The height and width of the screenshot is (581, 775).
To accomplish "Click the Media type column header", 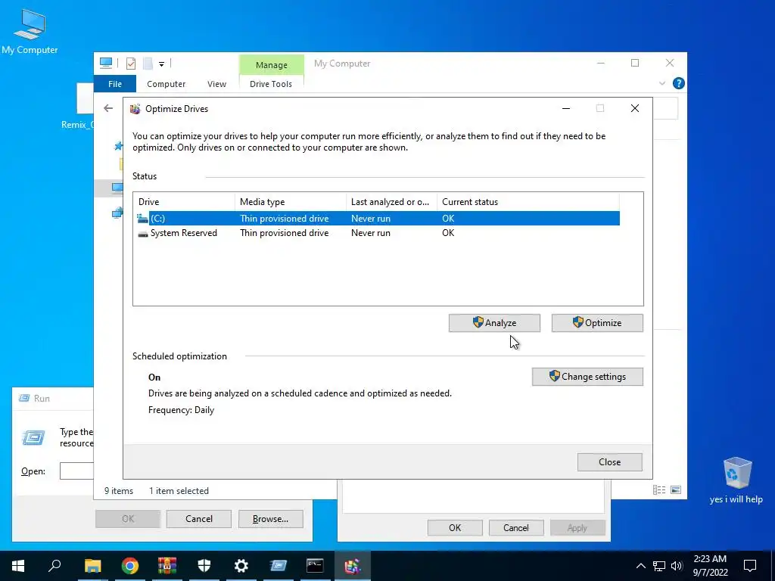I will pyautogui.click(x=290, y=202).
